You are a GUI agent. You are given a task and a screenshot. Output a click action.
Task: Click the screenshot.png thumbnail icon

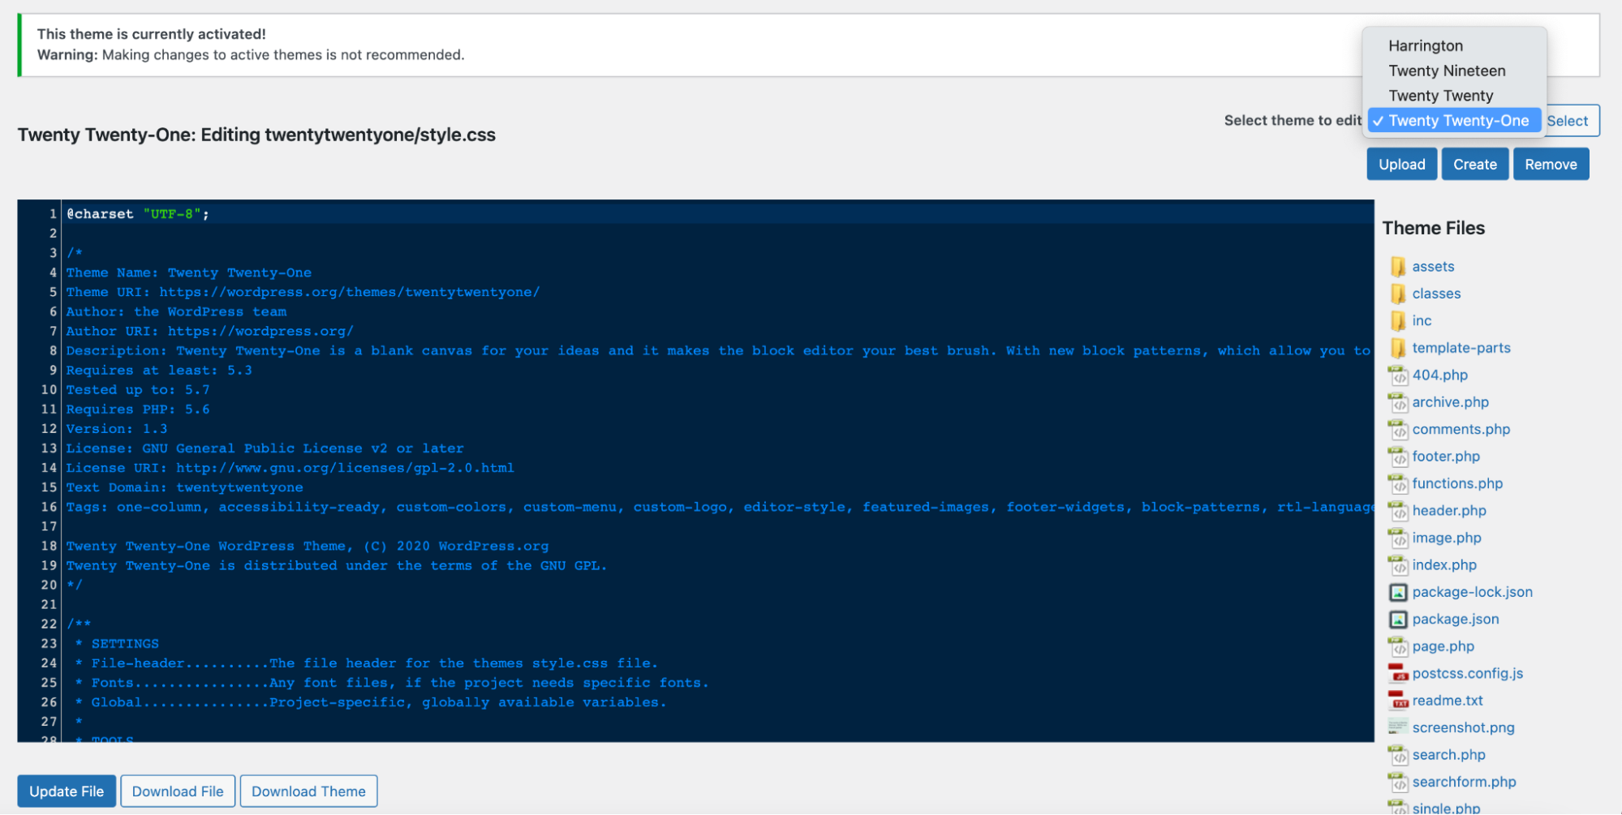pyautogui.click(x=1397, y=727)
